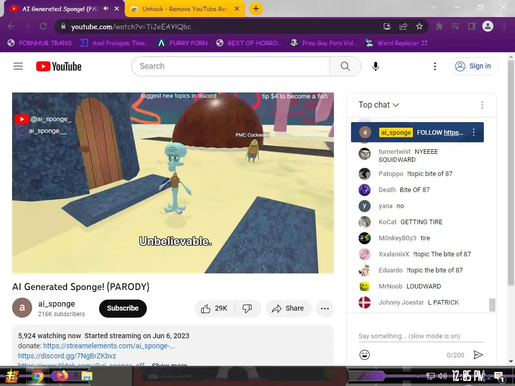Focus the YouTube search field

[x=230, y=66]
